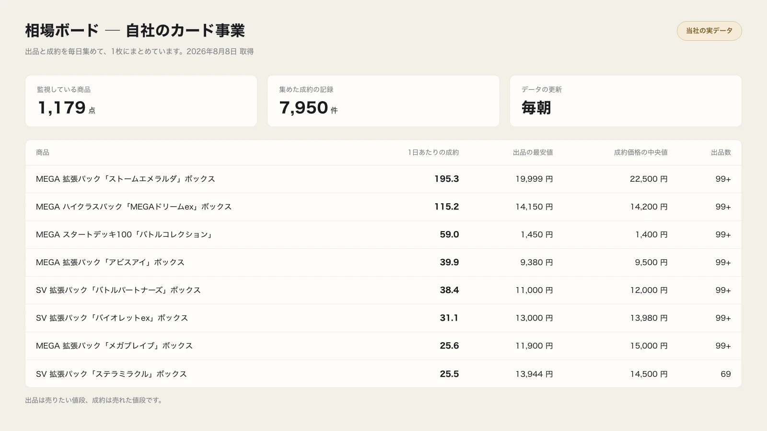
Task: Click the median price 9,500 円
Action: coord(651,262)
